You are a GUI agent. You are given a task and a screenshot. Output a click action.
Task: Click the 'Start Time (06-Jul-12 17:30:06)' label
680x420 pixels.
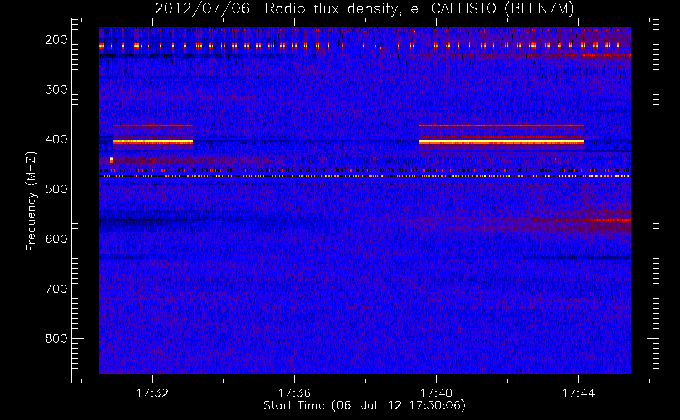[x=364, y=406]
